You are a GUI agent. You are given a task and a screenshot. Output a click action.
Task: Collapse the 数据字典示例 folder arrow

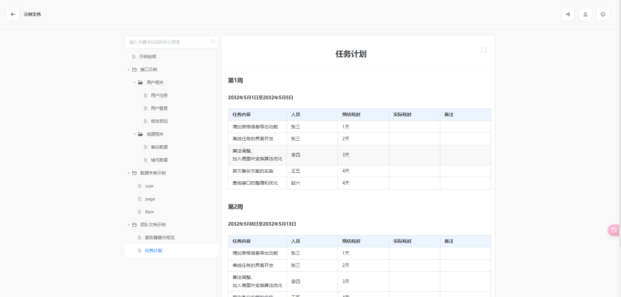pos(128,173)
